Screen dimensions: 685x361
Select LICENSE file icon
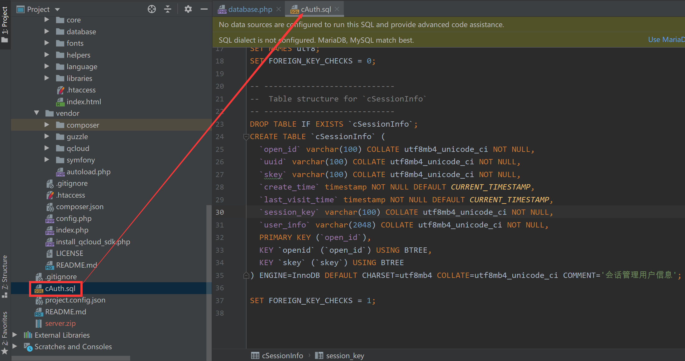click(x=50, y=254)
